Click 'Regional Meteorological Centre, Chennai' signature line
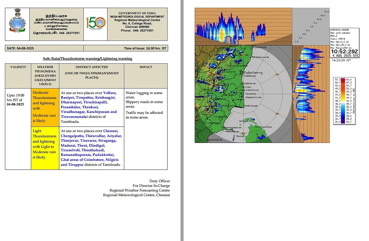The image size is (369, 241). coord(136,195)
